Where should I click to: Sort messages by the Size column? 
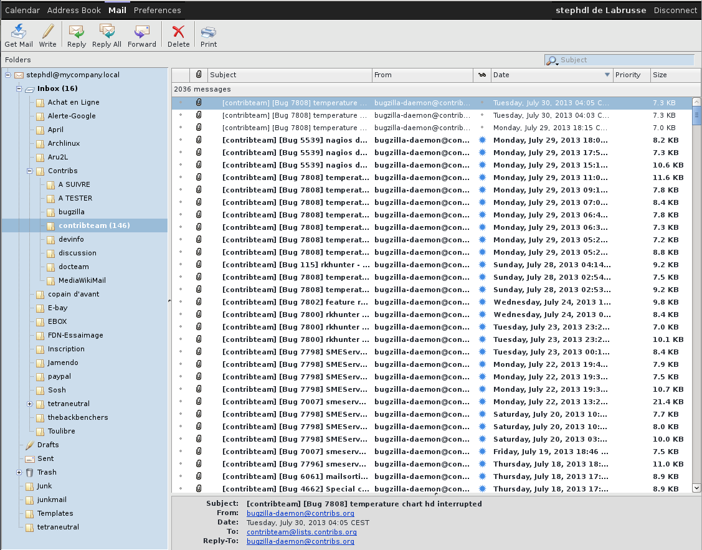click(x=675, y=75)
